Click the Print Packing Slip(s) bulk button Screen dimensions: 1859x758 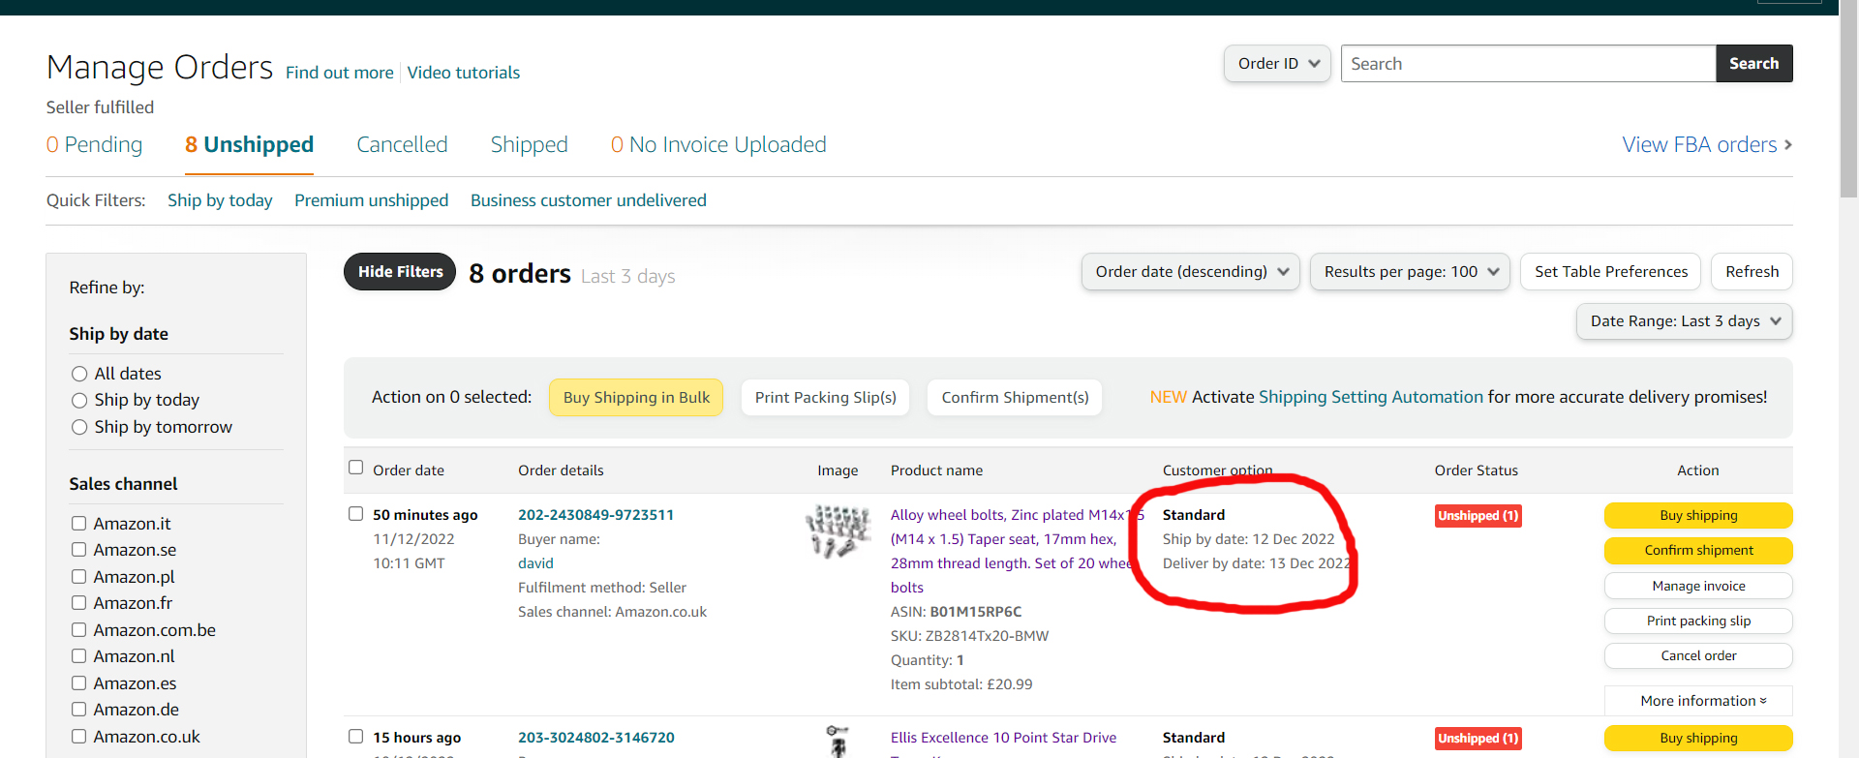pyautogui.click(x=825, y=398)
